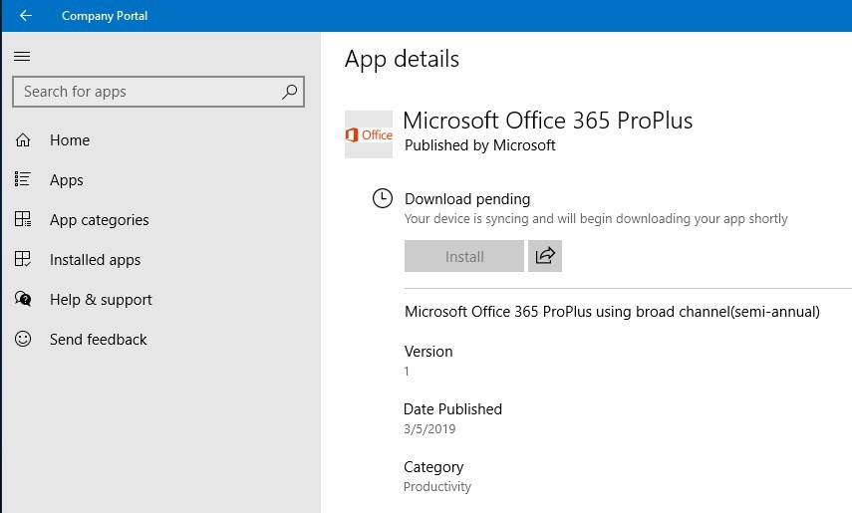The width and height of the screenshot is (852, 513).
Task: Click the Send feedback smiley icon
Action: coord(23,339)
